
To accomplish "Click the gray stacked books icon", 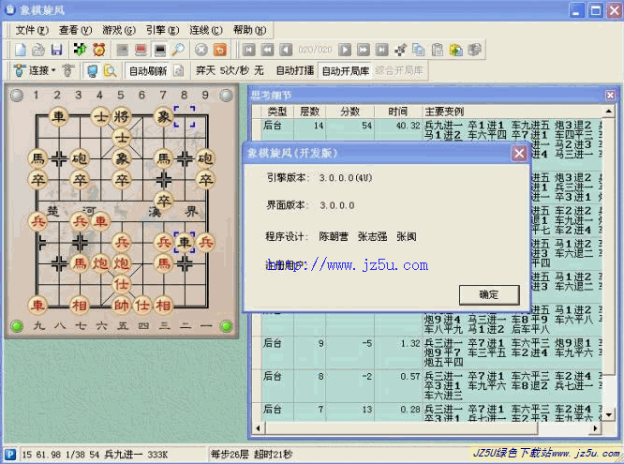I will pos(474,50).
